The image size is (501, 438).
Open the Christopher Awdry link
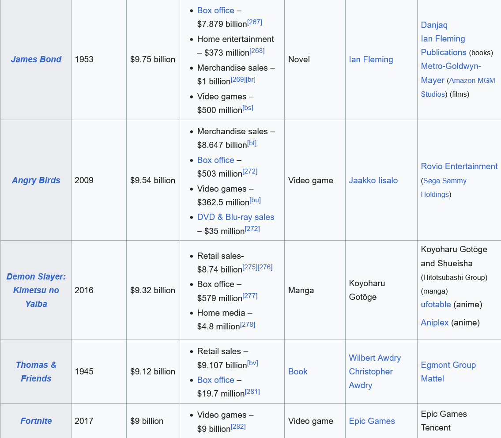tap(371, 378)
